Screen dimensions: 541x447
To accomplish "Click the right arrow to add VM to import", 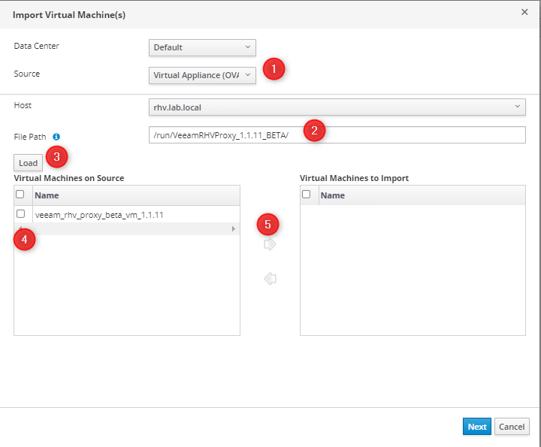I will (270, 244).
